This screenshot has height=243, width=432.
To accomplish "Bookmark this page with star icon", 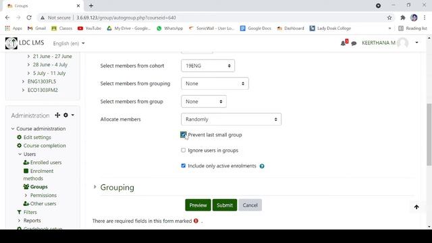I will 389,18.
